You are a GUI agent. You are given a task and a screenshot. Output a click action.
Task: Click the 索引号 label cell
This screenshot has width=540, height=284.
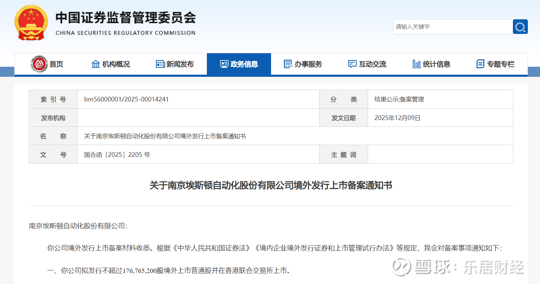(53, 99)
